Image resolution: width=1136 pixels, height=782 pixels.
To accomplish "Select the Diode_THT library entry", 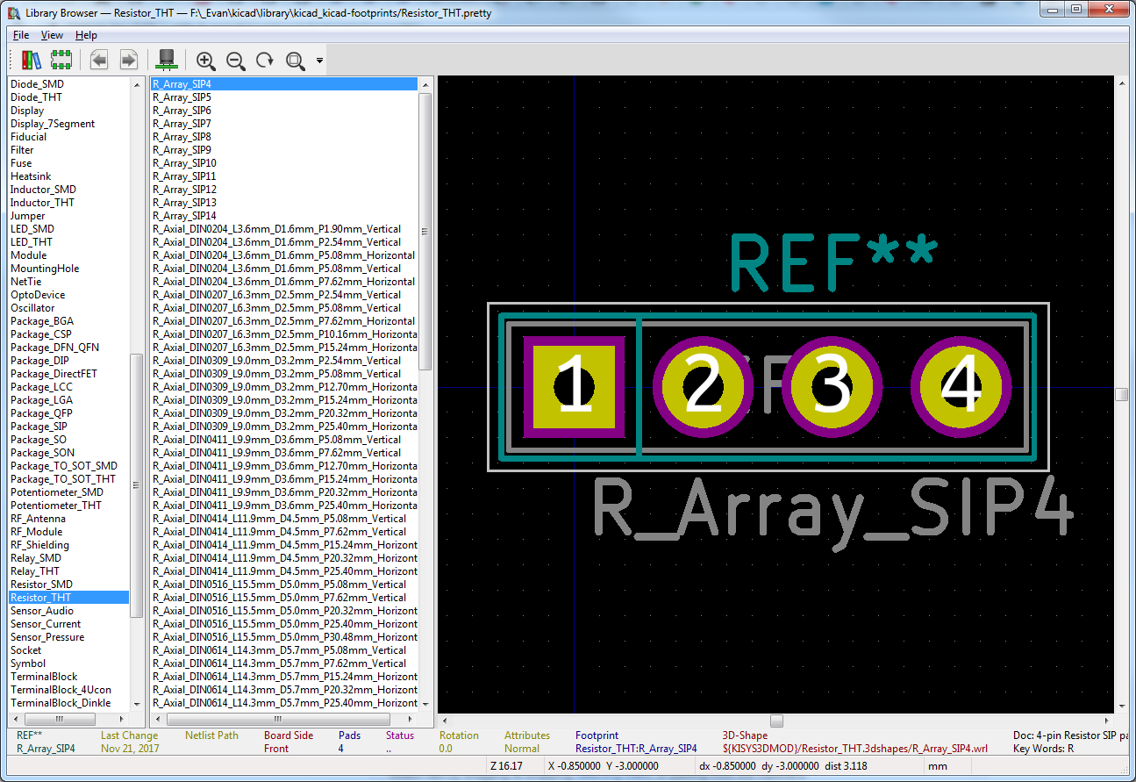I will coord(36,97).
